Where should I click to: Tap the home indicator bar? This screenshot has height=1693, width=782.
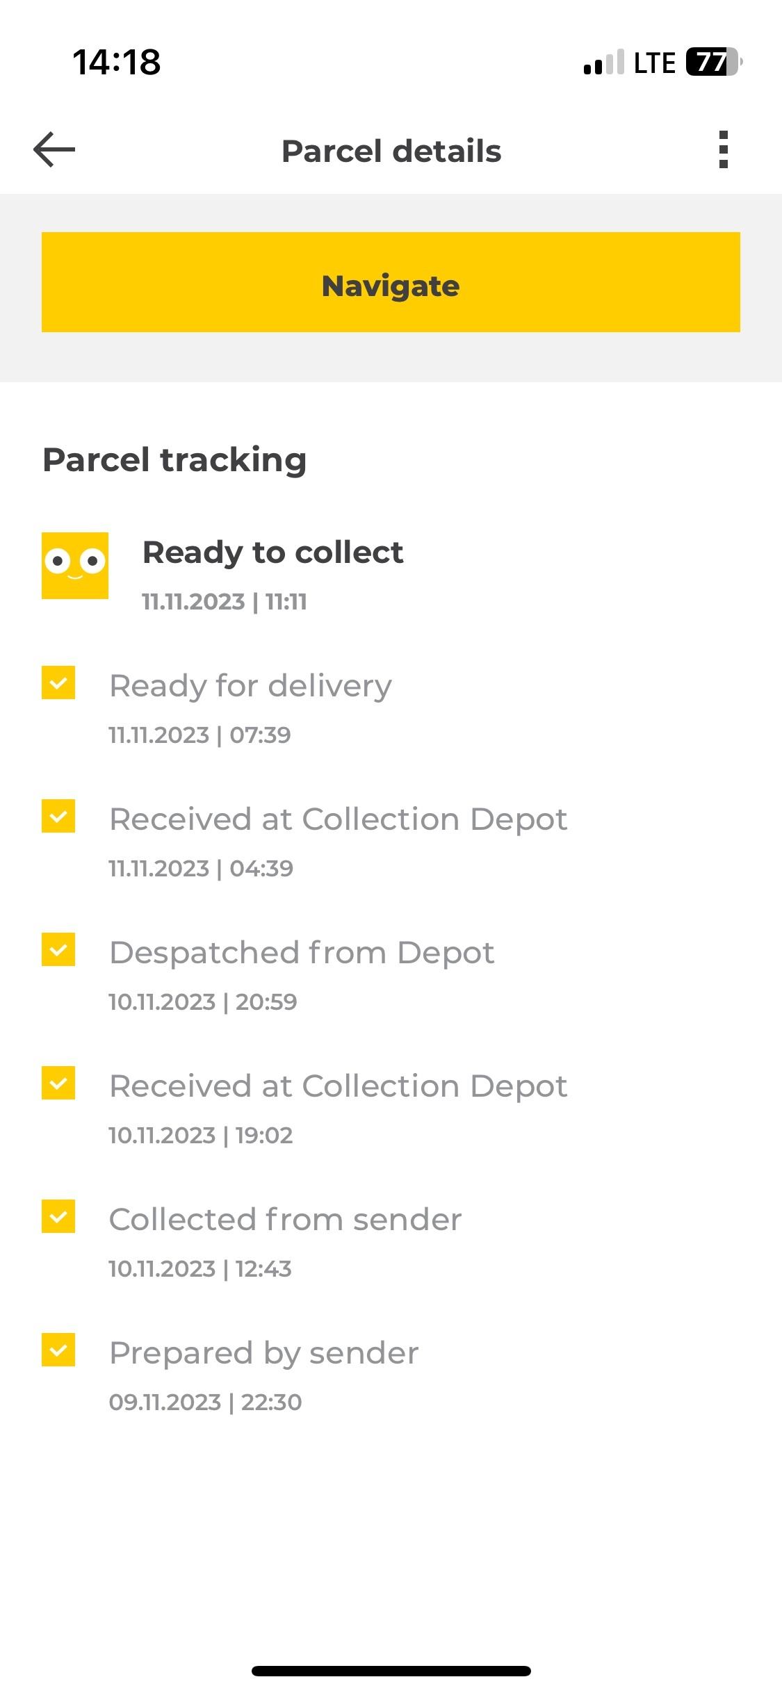pyautogui.click(x=391, y=1671)
